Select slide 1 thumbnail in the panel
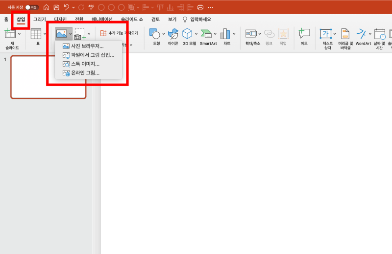 click(x=49, y=77)
